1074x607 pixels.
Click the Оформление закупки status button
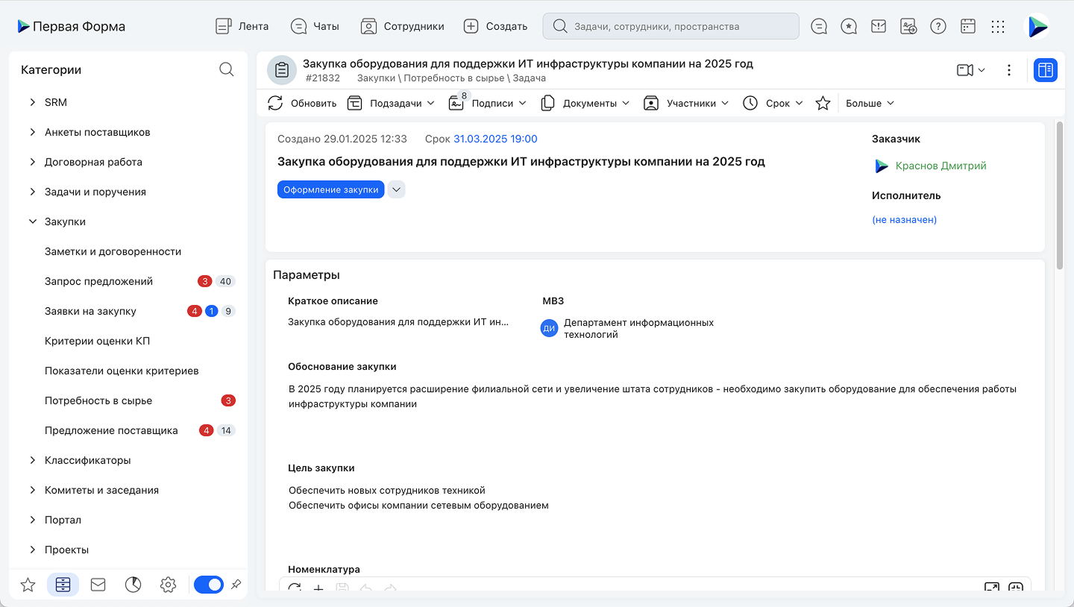point(330,189)
